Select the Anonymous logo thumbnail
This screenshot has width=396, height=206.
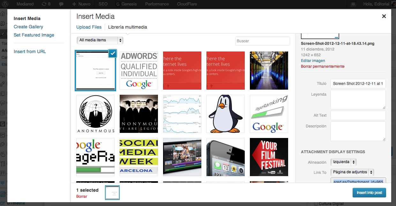click(x=95, y=114)
